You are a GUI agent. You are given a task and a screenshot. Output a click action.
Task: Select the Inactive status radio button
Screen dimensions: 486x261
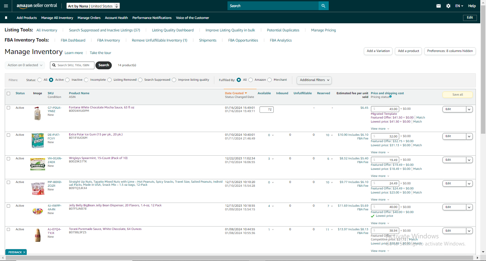(67, 80)
